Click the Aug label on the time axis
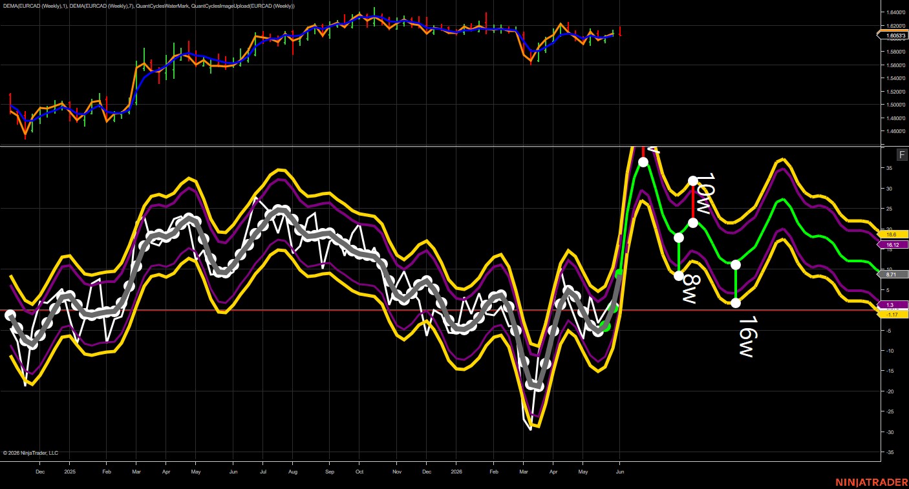Image resolution: width=909 pixels, height=489 pixels. [292, 472]
